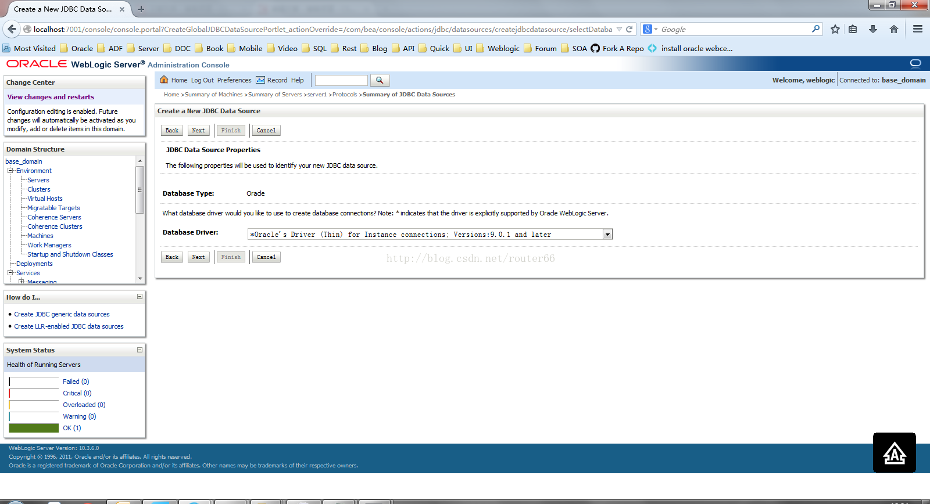Click the browser address bar

click(x=323, y=29)
